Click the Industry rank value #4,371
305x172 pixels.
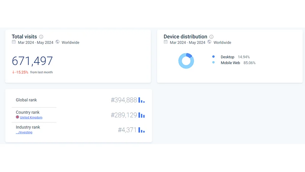(x=127, y=130)
